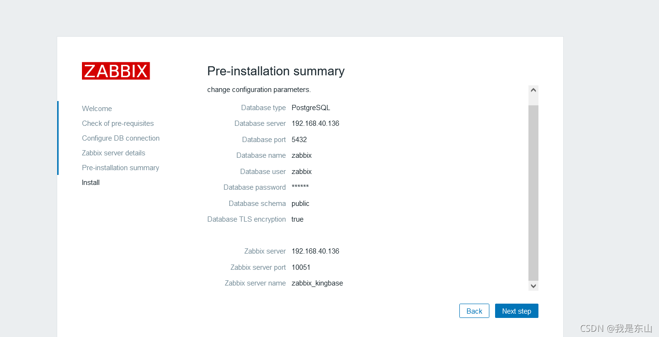Select the Welcome step in sidebar
This screenshot has width=659, height=337.
[97, 109]
